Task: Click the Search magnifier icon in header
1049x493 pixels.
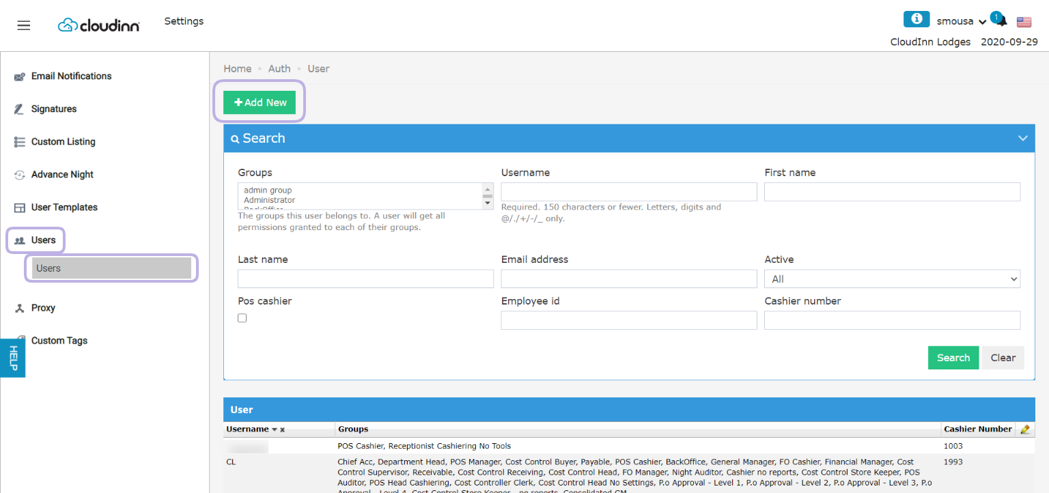Action: 235,139
